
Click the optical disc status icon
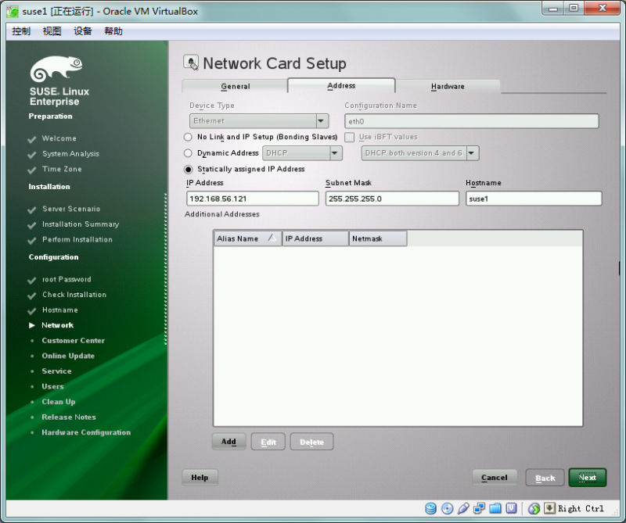(447, 509)
